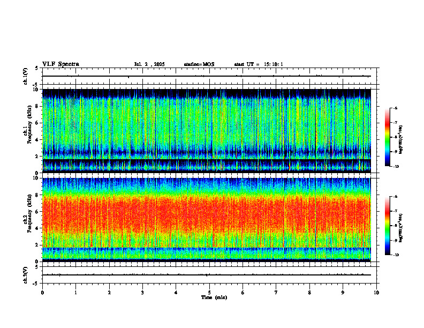Click time axis tick label "2"
This screenshot has width=424, height=328.
point(109,293)
